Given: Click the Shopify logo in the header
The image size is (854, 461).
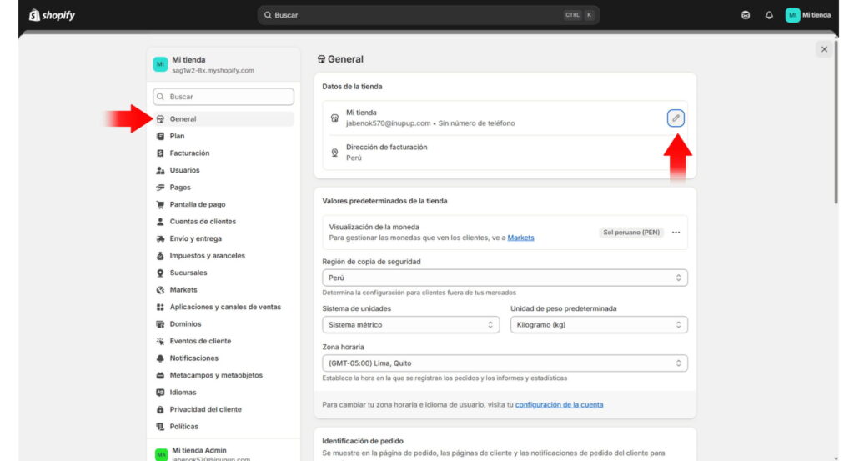Looking at the screenshot, I should click(52, 15).
